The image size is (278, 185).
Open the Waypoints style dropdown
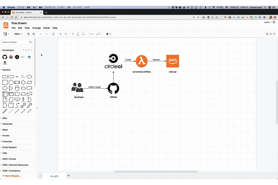point(99,34)
